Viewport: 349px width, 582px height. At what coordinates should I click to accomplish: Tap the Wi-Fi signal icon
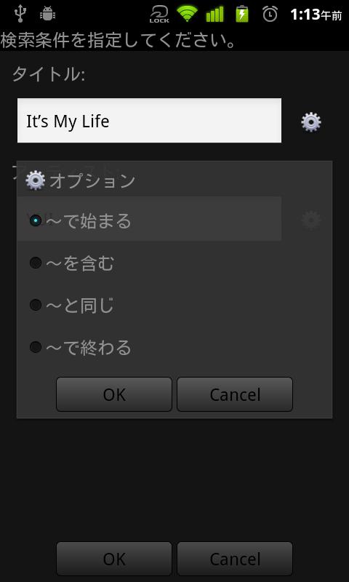coord(188,13)
